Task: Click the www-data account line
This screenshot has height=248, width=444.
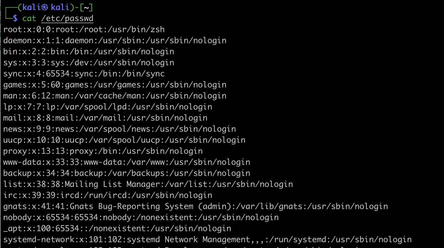Action: click(126, 162)
